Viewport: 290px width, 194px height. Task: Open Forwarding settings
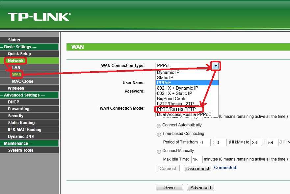click(x=18, y=109)
